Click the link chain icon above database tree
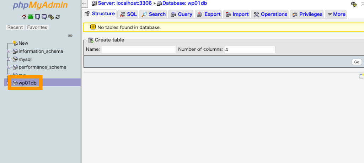This screenshot has width=364, height=163. coord(70,36)
